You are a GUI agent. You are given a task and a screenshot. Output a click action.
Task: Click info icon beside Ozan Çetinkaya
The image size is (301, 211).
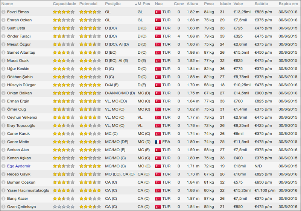tap(3, 207)
